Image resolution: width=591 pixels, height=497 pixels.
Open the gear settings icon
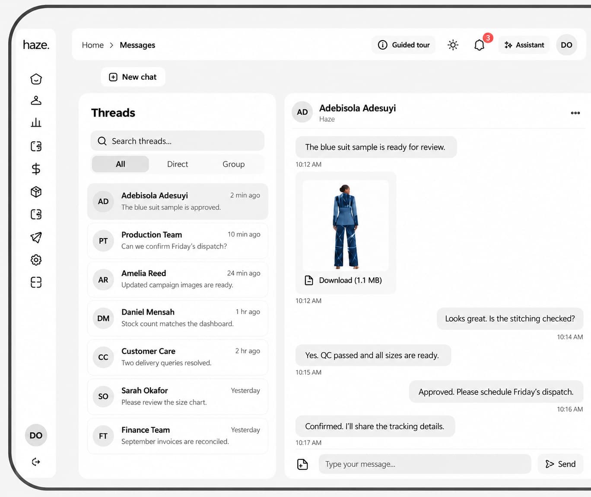(36, 260)
